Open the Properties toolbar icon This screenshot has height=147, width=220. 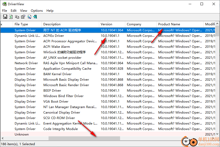click(x=23, y=17)
